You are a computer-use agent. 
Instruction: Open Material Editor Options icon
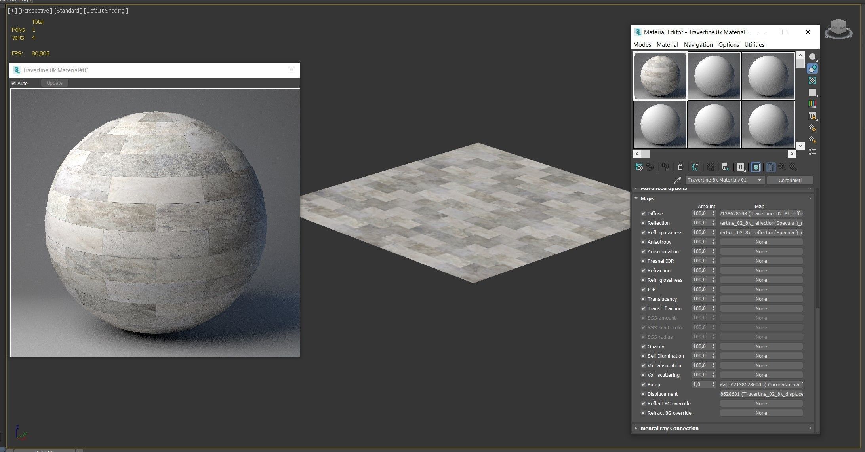(x=812, y=128)
